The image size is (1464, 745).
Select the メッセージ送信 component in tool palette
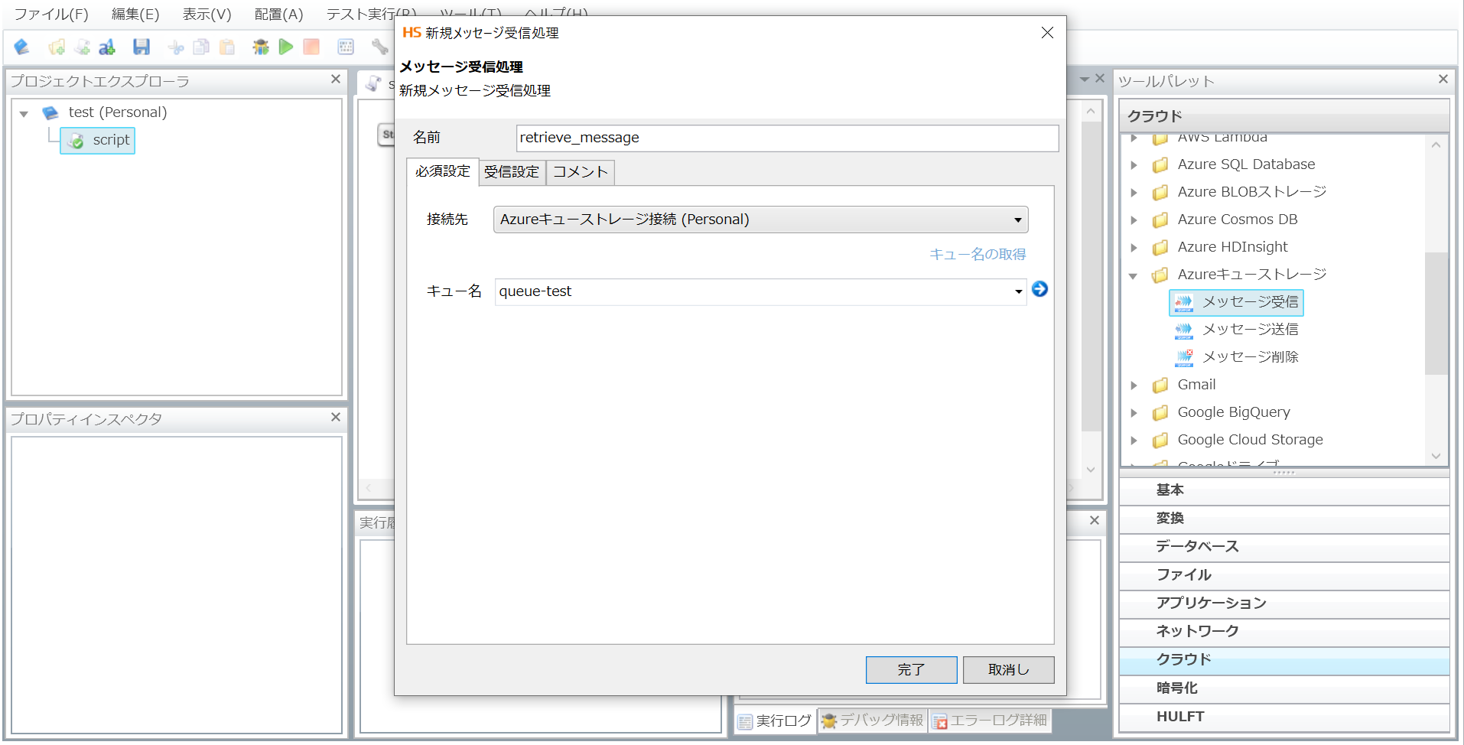(x=1249, y=330)
